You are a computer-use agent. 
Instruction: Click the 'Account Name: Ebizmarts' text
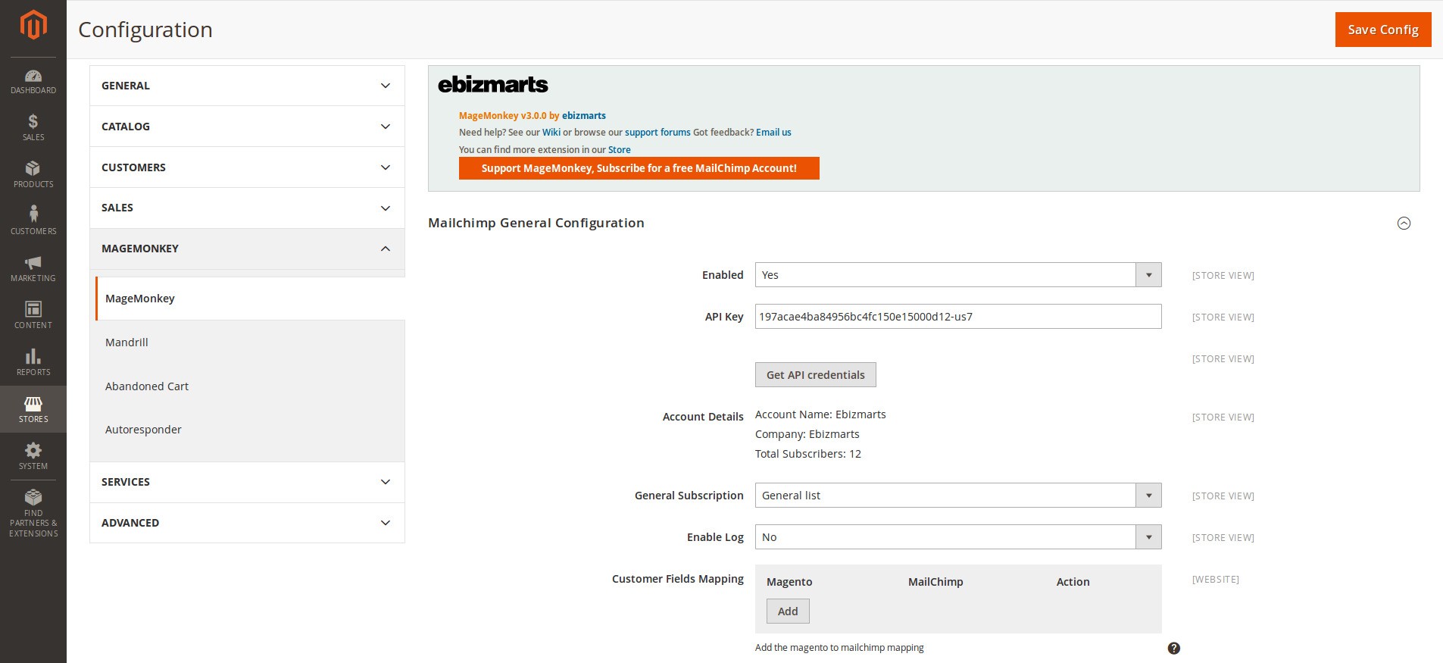coord(820,414)
